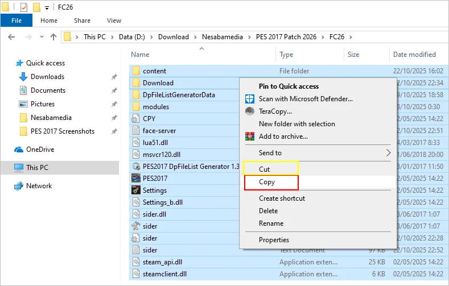Select the lua51.dll file icon
449x286 pixels.
coord(136,143)
